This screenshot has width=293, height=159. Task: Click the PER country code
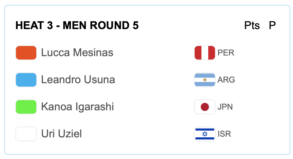(x=226, y=53)
